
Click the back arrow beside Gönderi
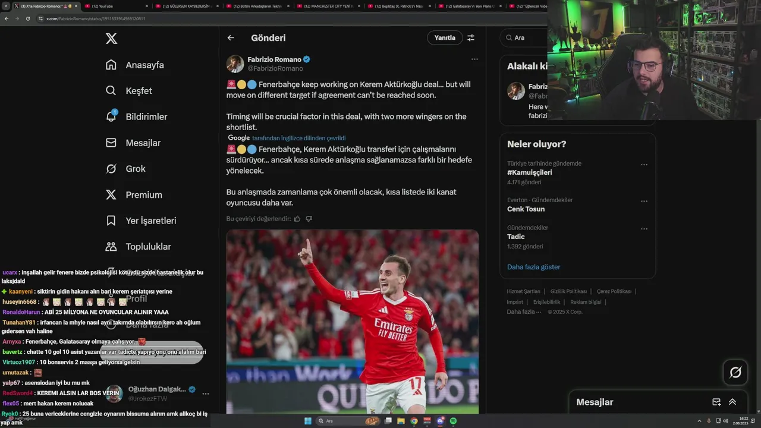(231, 37)
